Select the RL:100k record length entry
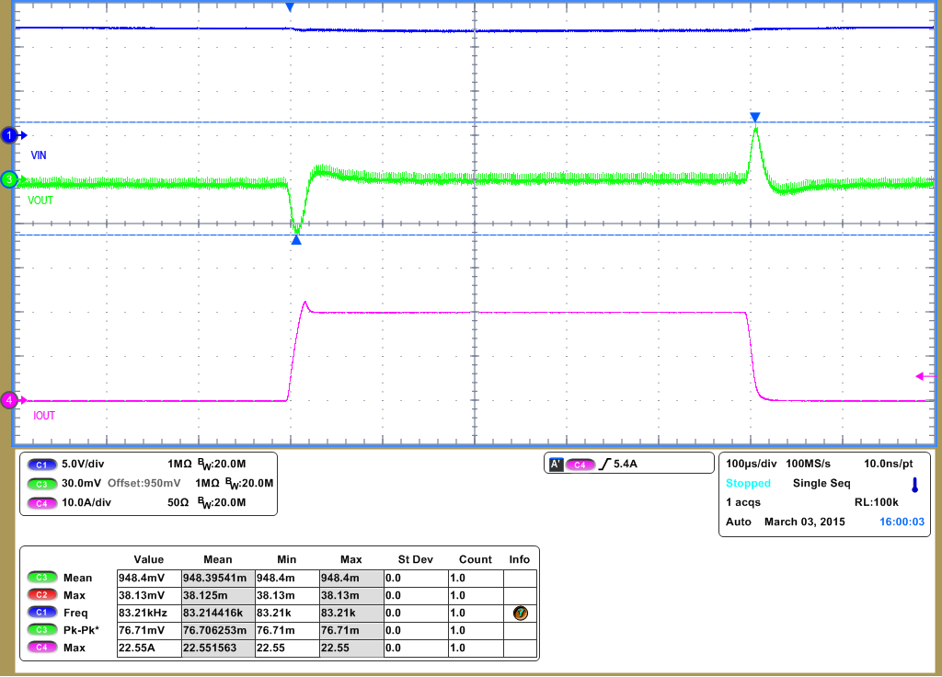 click(876, 502)
